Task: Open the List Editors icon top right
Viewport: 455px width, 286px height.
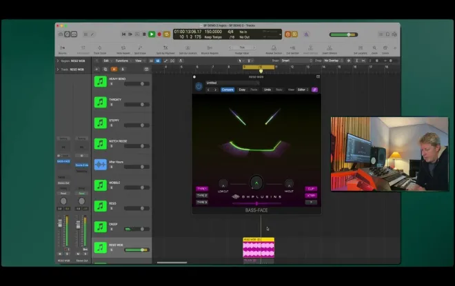Action: pyautogui.click(x=381, y=34)
